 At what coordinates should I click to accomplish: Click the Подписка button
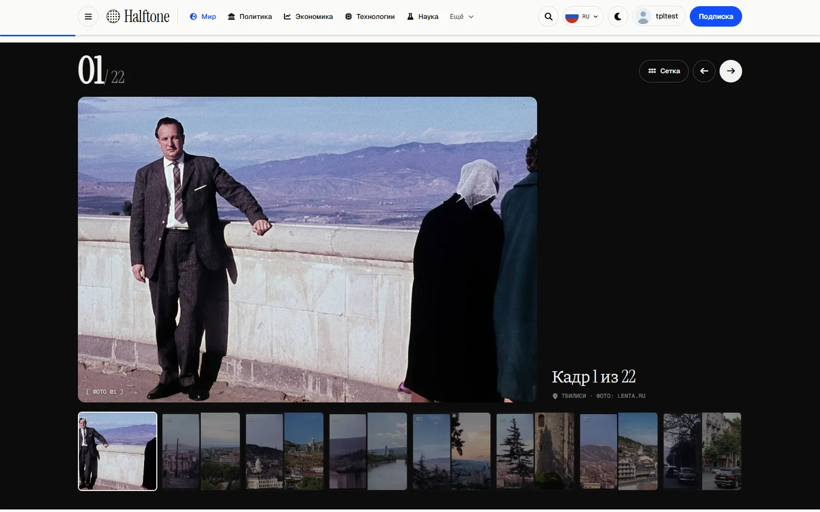pos(716,16)
